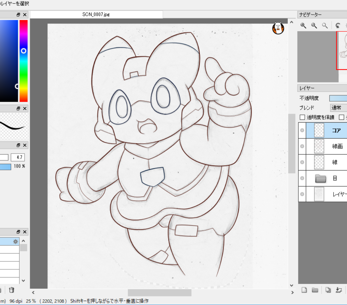
Task: Close the brush size control panel
Action: (25, 145)
